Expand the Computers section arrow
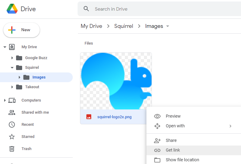This screenshot has width=241, height=164. point(5,100)
